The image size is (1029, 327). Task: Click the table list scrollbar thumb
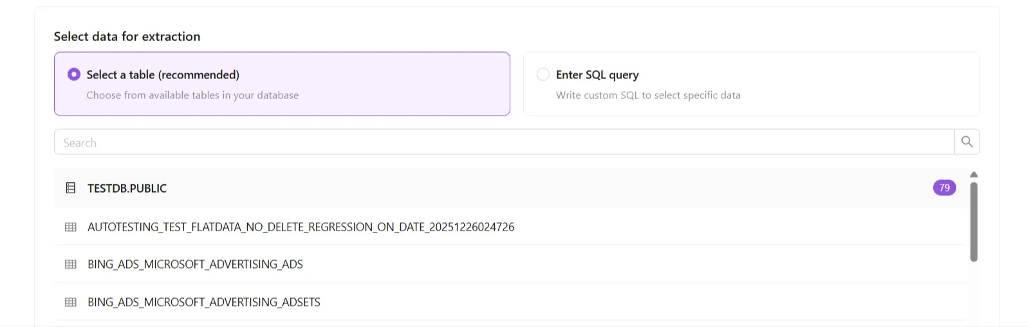point(974,222)
